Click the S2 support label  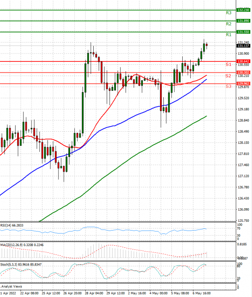pos(228,76)
